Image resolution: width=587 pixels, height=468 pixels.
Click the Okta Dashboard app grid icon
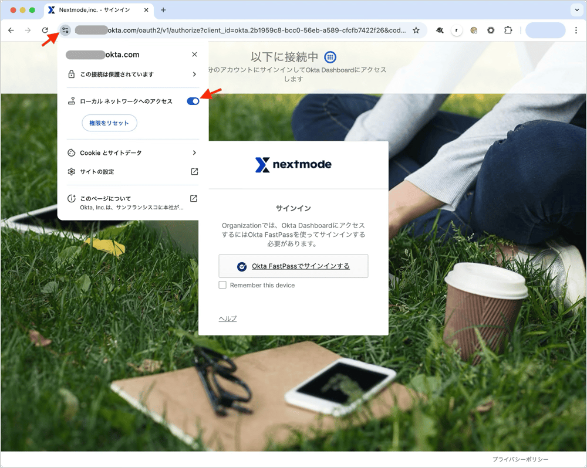pyautogui.click(x=330, y=57)
